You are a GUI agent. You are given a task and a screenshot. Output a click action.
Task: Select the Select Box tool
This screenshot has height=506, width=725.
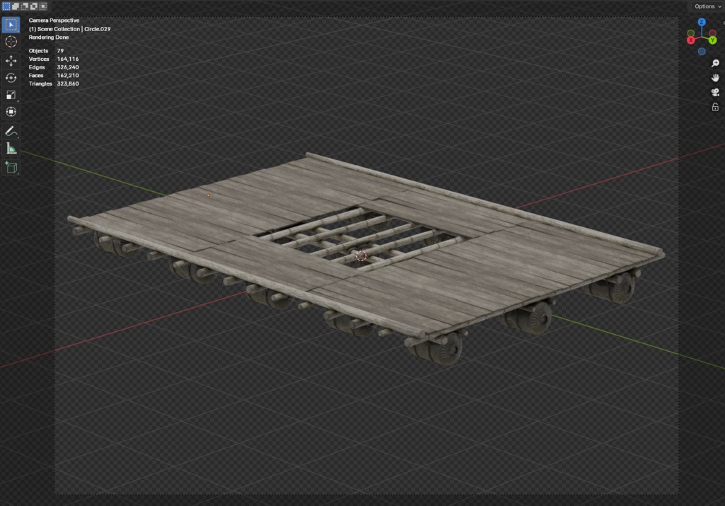pos(11,25)
